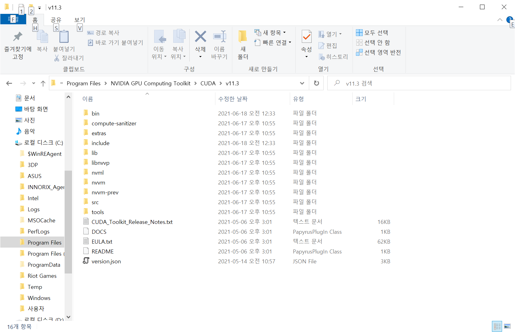Switch to Details view layout
Viewport: 515px width, 332px height.
(x=497, y=326)
